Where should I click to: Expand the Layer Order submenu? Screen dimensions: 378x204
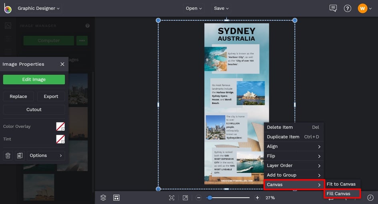pyautogui.click(x=294, y=166)
